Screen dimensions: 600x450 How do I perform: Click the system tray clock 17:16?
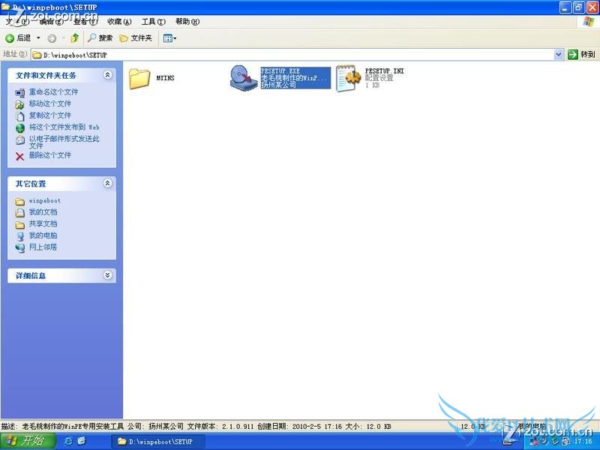pos(583,441)
